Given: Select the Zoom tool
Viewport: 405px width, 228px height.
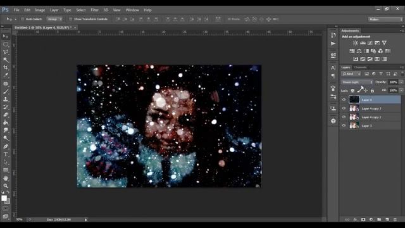Looking at the screenshot, I should (6, 186).
